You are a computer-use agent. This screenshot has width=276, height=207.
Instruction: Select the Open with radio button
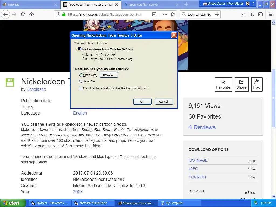(81, 75)
